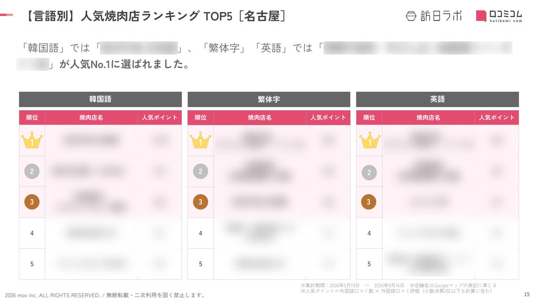The height and width of the screenshot is (302, 538).
Task: Click silver rank 2 badge in 韓国語 table
Action: (32, 171)
